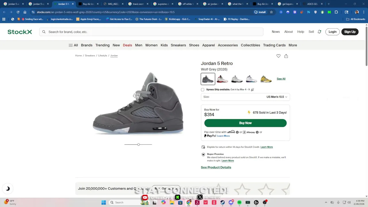Open Chrome profile avatar
Image resolution: width=368 pixels, height=207 pixels.
(x=357, y=12)
